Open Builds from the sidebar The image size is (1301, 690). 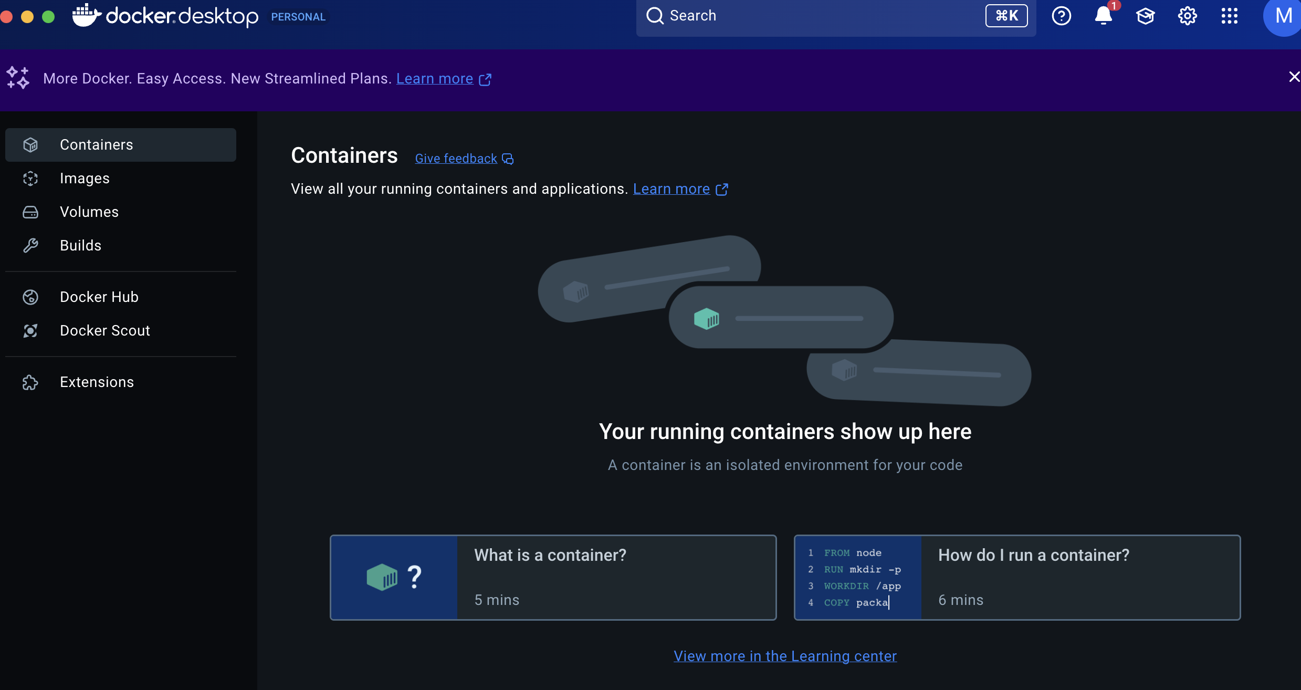click(x=80, y=246)
